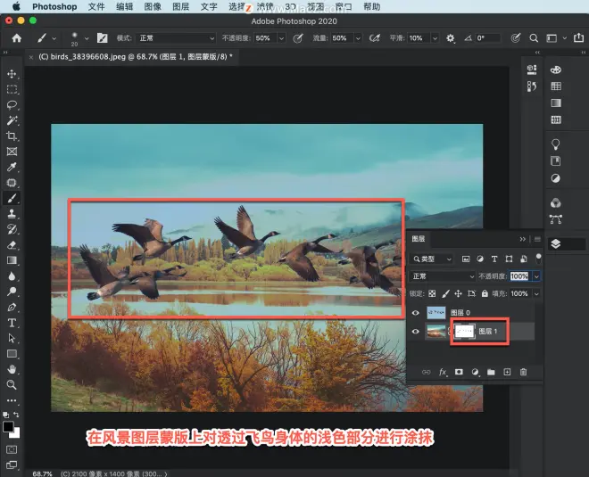Select the Clone Stamp tool
This screenshot has height=477, width=589.
coord(12,214)
